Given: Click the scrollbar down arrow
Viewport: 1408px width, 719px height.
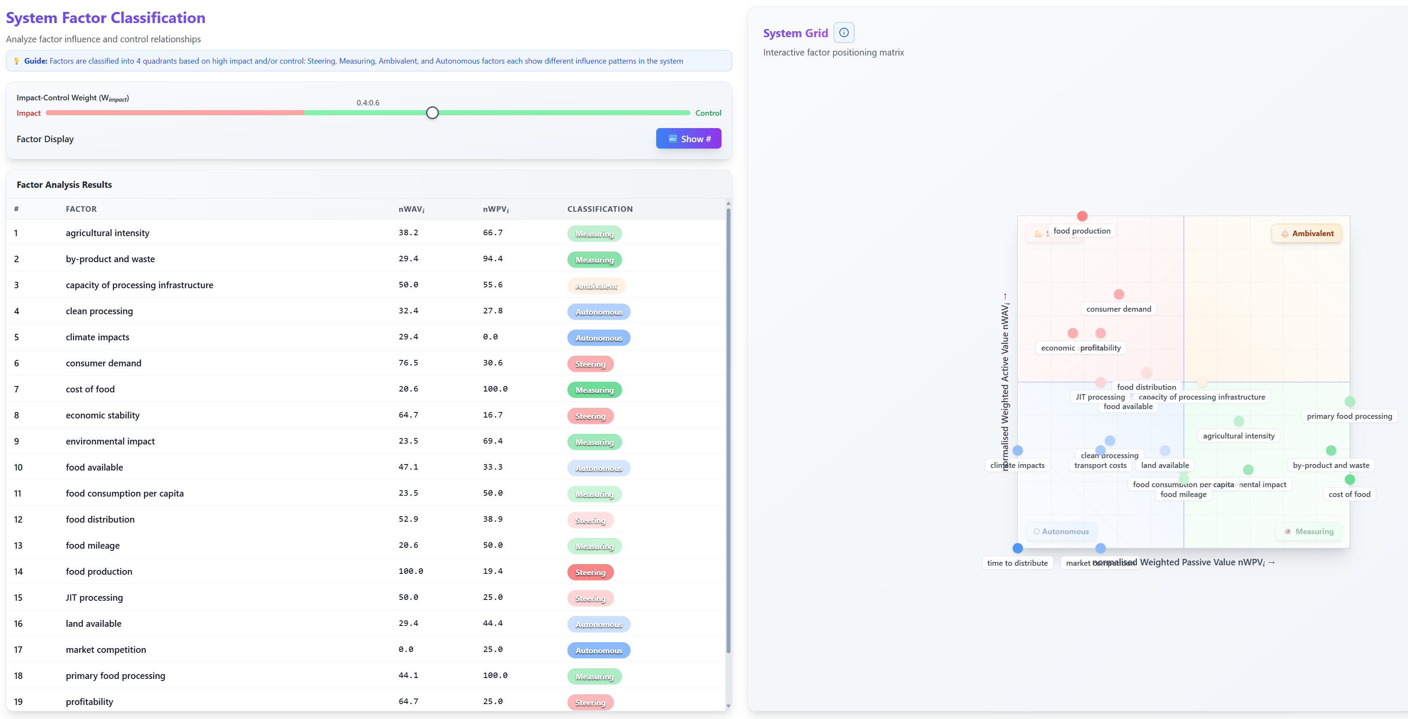Looking at the screenshot, I should pos(728,706).
